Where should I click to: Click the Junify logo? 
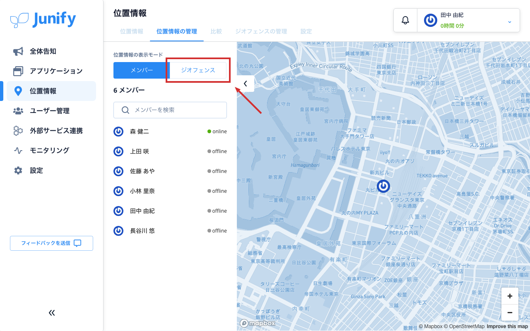(43, 19)
